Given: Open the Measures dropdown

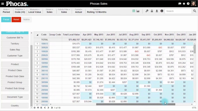Looking at the screenshot, I should (35, 11).
